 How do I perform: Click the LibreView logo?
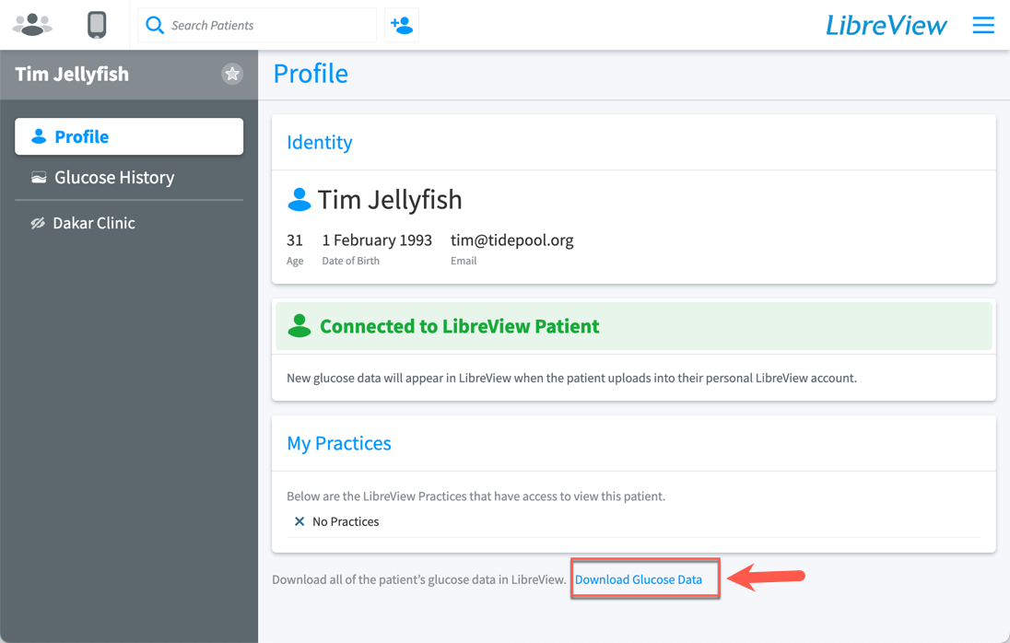tap(887, 25)
